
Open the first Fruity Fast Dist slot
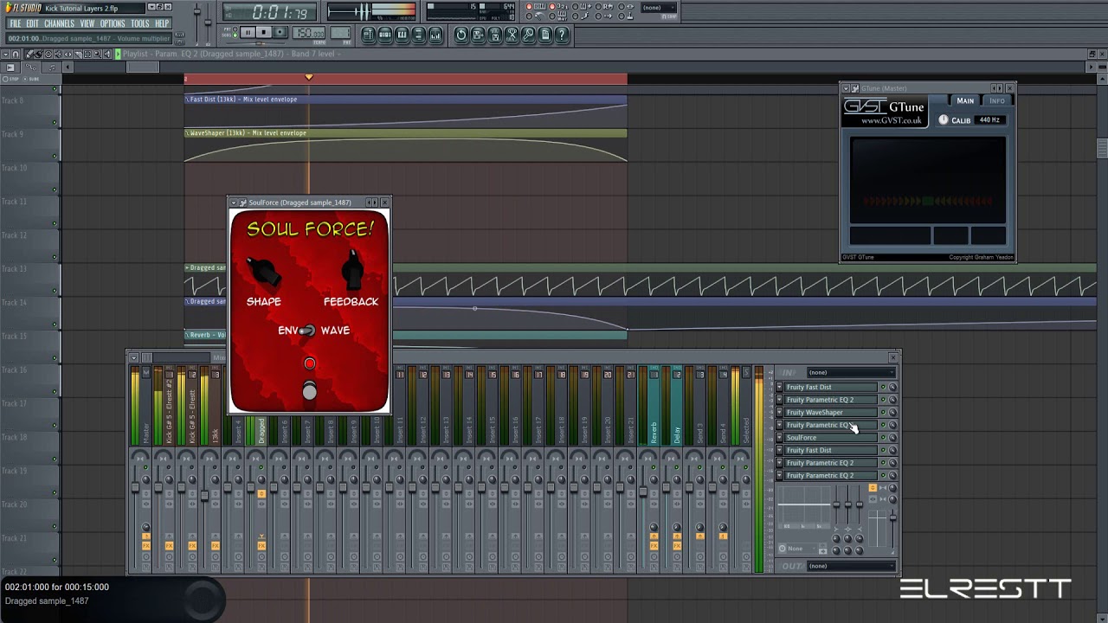pos(830,387)
